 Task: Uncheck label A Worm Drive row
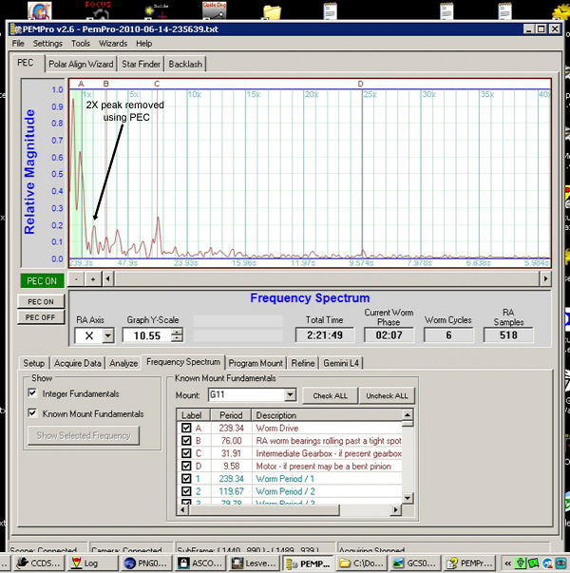point(186,428)
